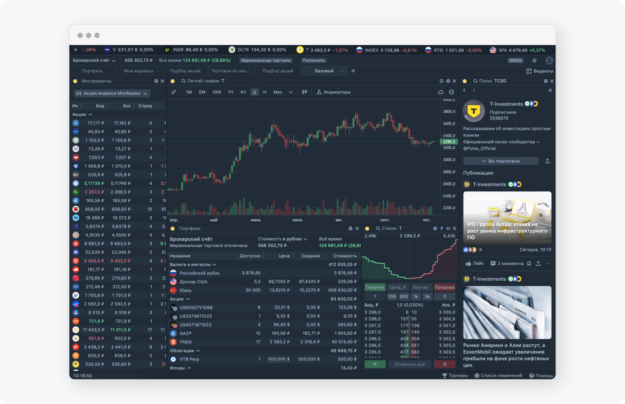Add a new workspace tab with plus
Screen dimensions: 625x404
[x=353, y=71]
